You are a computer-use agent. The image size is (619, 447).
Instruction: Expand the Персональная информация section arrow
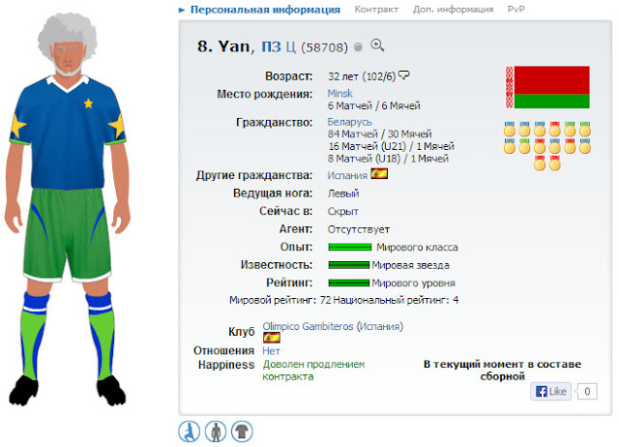[x=182, y=10]
